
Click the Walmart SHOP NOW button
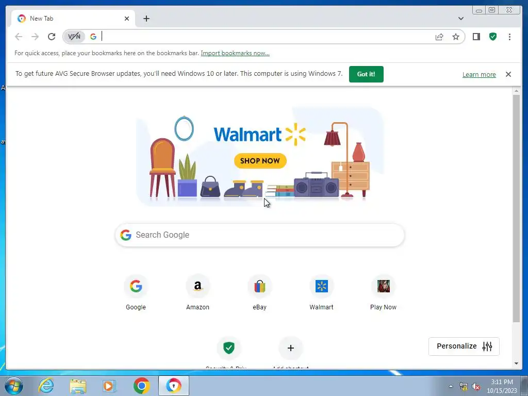260,161
